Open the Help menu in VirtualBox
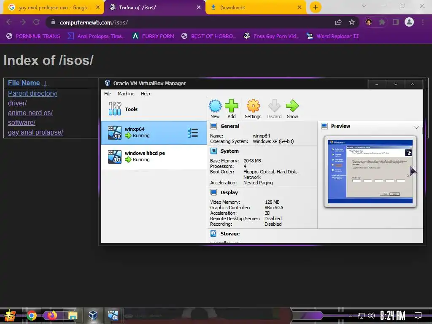 point(146,94)
